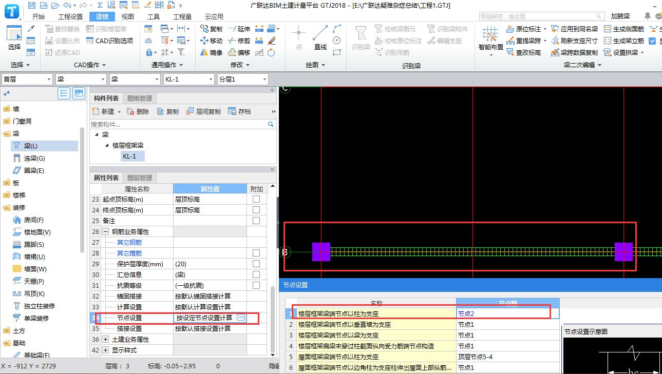Switch to the 视图 ribbon tab
Viewport: 662px width, 374px height.
[128, 16]
